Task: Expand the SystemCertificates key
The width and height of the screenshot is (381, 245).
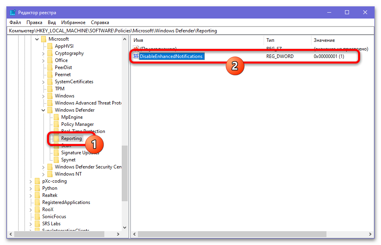Action: click(43, 82)
